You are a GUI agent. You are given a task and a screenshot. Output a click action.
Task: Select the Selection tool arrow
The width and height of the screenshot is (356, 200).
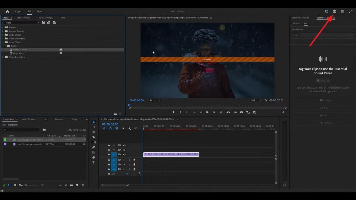click(x=94, y=122)
